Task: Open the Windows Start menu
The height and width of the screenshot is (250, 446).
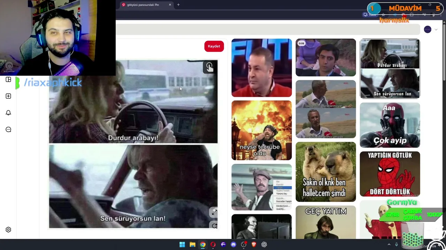Action: click(182, 244)
